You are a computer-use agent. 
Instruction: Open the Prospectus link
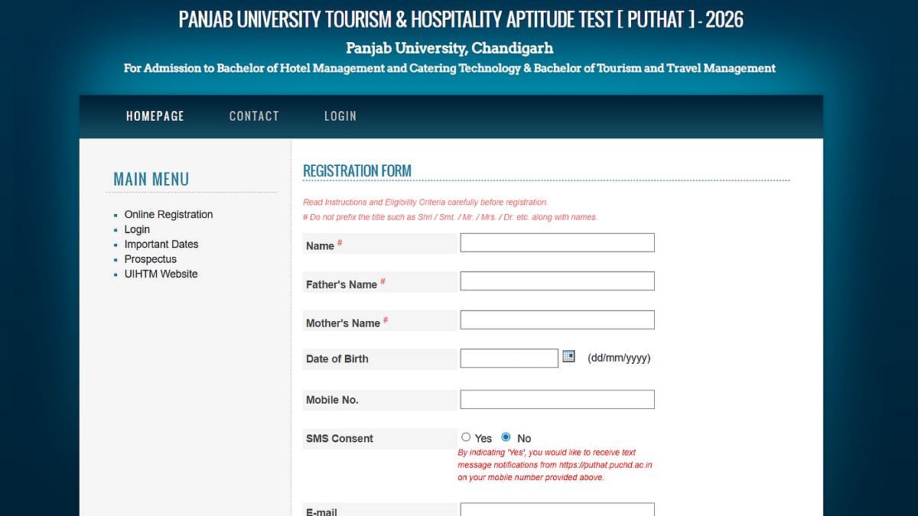click(x=150, y=259)
